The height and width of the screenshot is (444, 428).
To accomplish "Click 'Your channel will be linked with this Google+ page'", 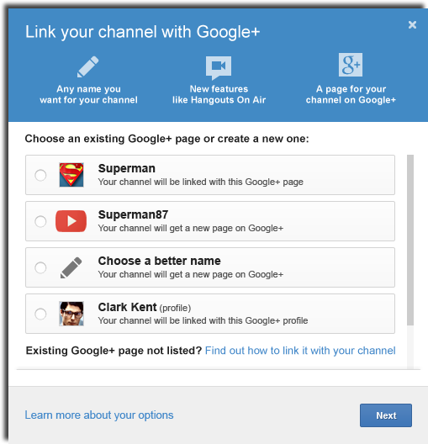I will [200, 182].
